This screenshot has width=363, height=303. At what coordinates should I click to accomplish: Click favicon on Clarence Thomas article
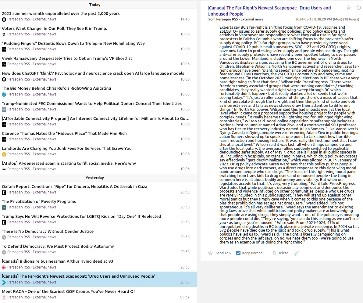pos(4,139)
